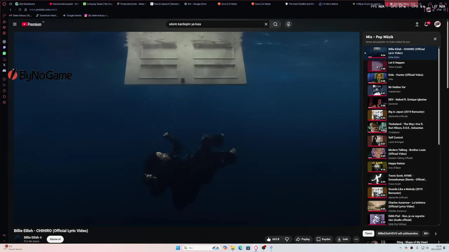Image resolution: width=449 pixels, height=252 pixels.
Task: Save the video with Kaydet
Action: (323, 239)
